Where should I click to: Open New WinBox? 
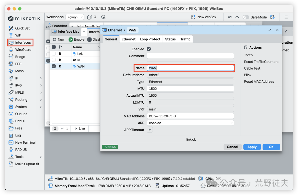tap(204, 17)
